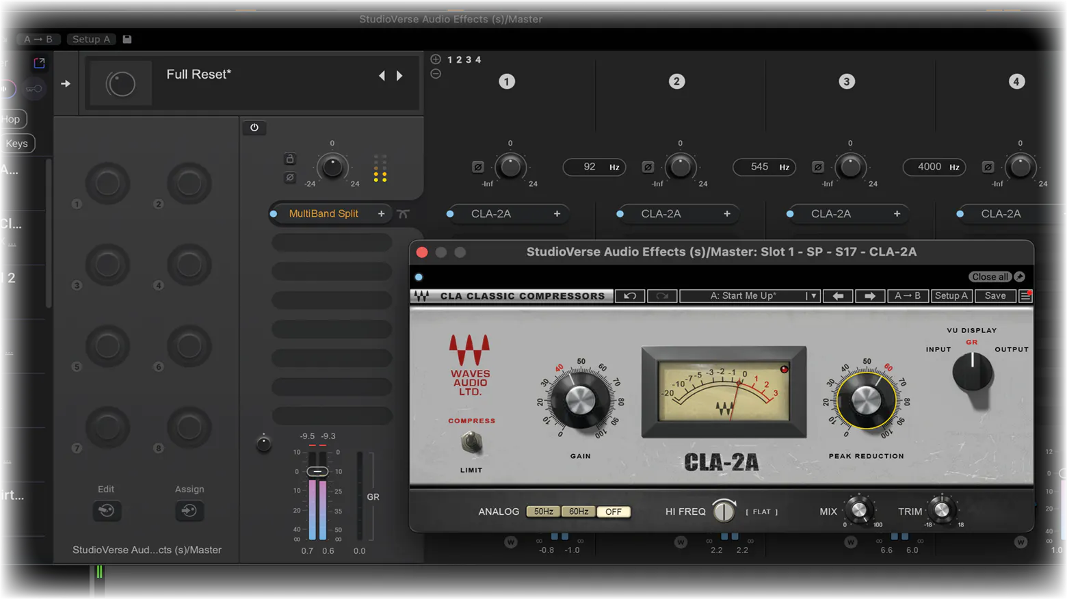Image resolution: width=1067 pixels, height=599 pixels.
Task: Click A→B copy button in CLA-2A toolbar
Action: [x=908, y=296]
